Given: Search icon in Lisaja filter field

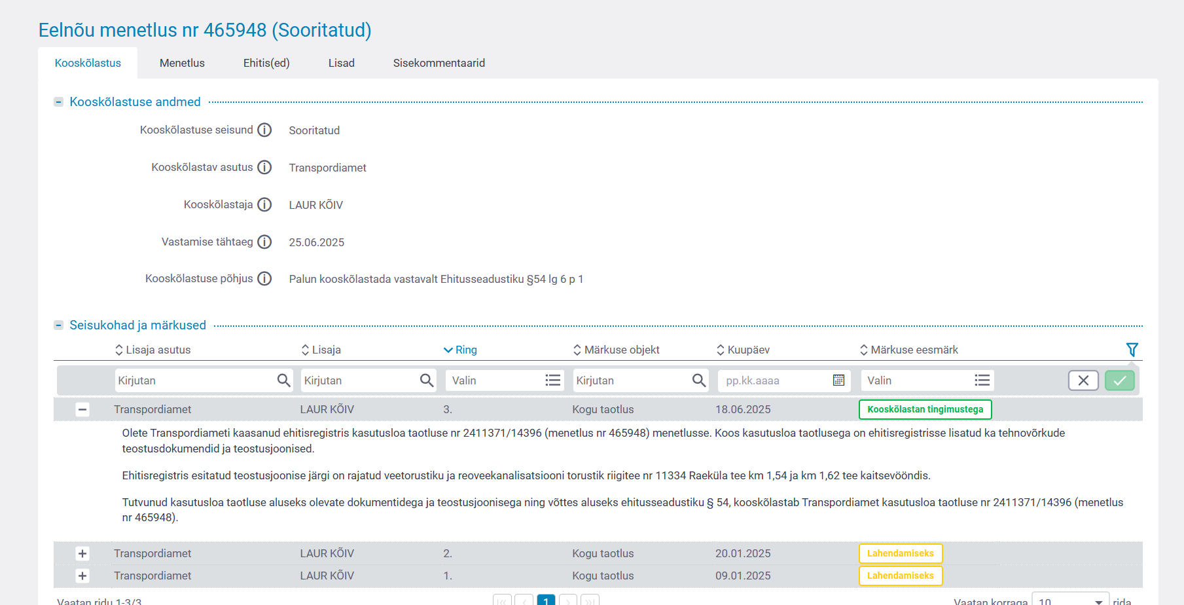Looking at the screenshot, I should pyautogui.click(x=427, y=380).
